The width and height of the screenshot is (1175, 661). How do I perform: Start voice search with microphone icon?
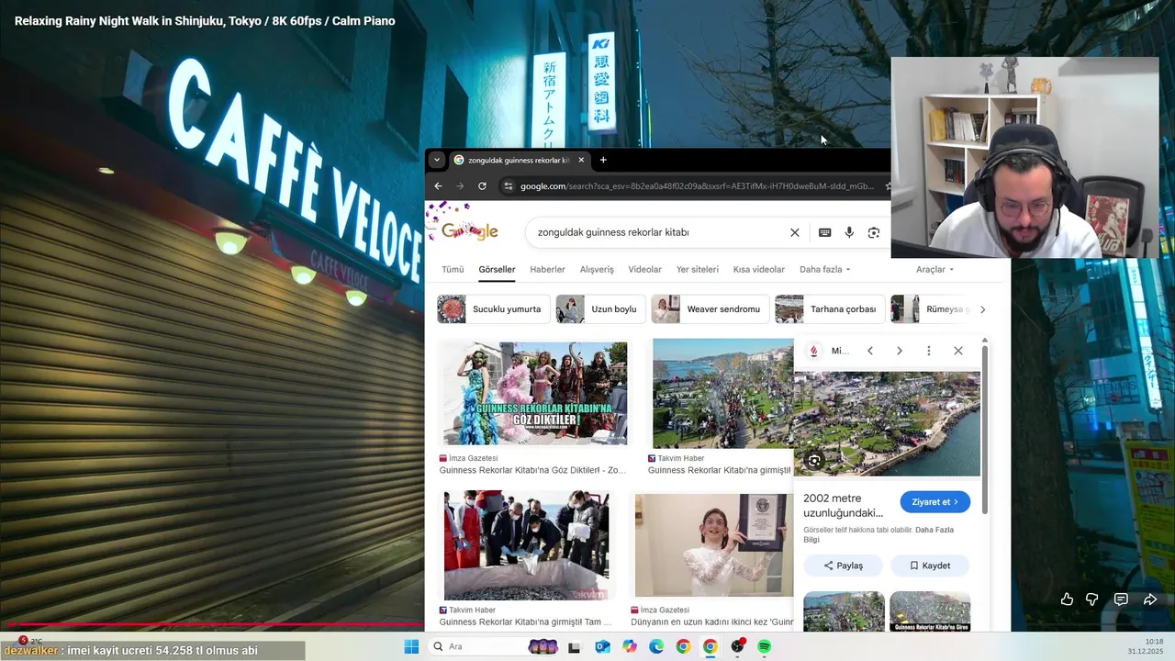(849, 232)
